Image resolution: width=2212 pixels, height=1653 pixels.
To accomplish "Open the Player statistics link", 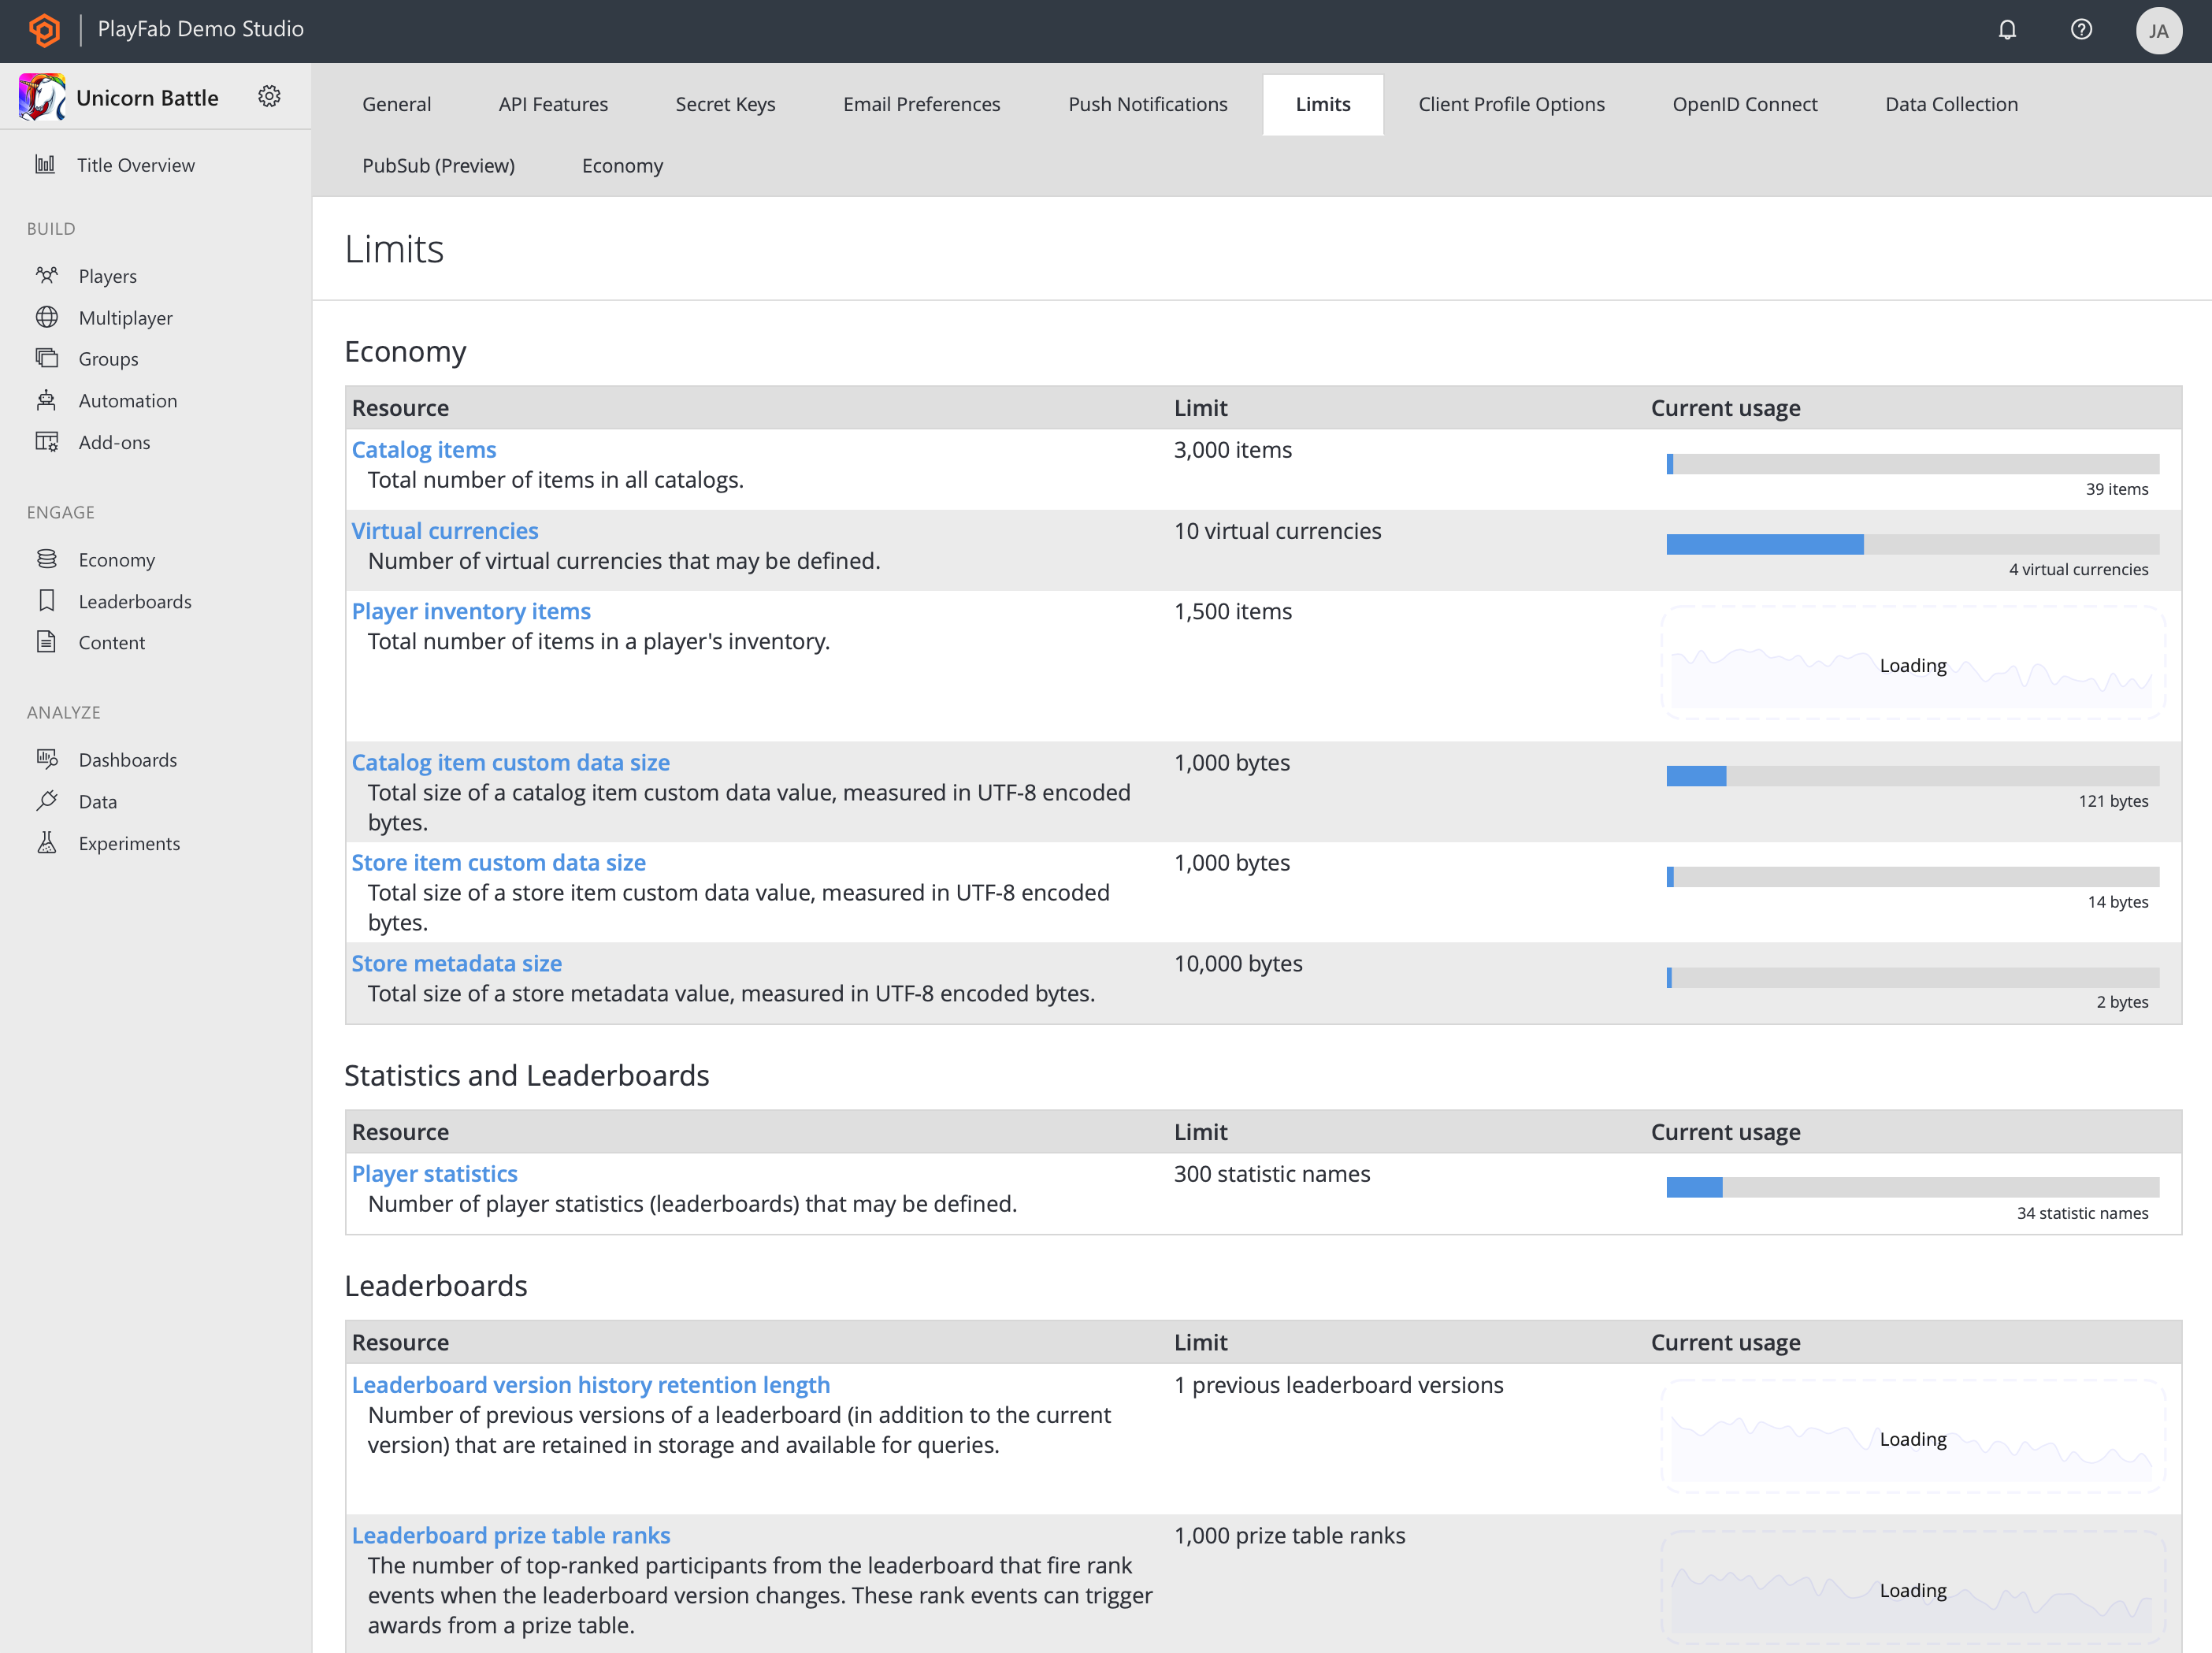I will point(434,1174).
